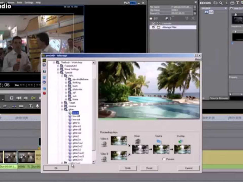Click the microphone voice-over icon in timeline toolbar
The height and width of the screenshot is (182, 243).
pyautogui.click(x=37, y=106)
